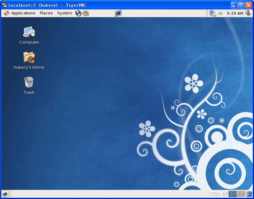Open the System menu

pyautogui.click(x=65, y=13)
